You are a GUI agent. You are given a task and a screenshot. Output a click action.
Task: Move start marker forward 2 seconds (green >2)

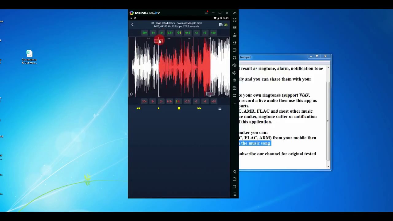[x=196, y=33]
